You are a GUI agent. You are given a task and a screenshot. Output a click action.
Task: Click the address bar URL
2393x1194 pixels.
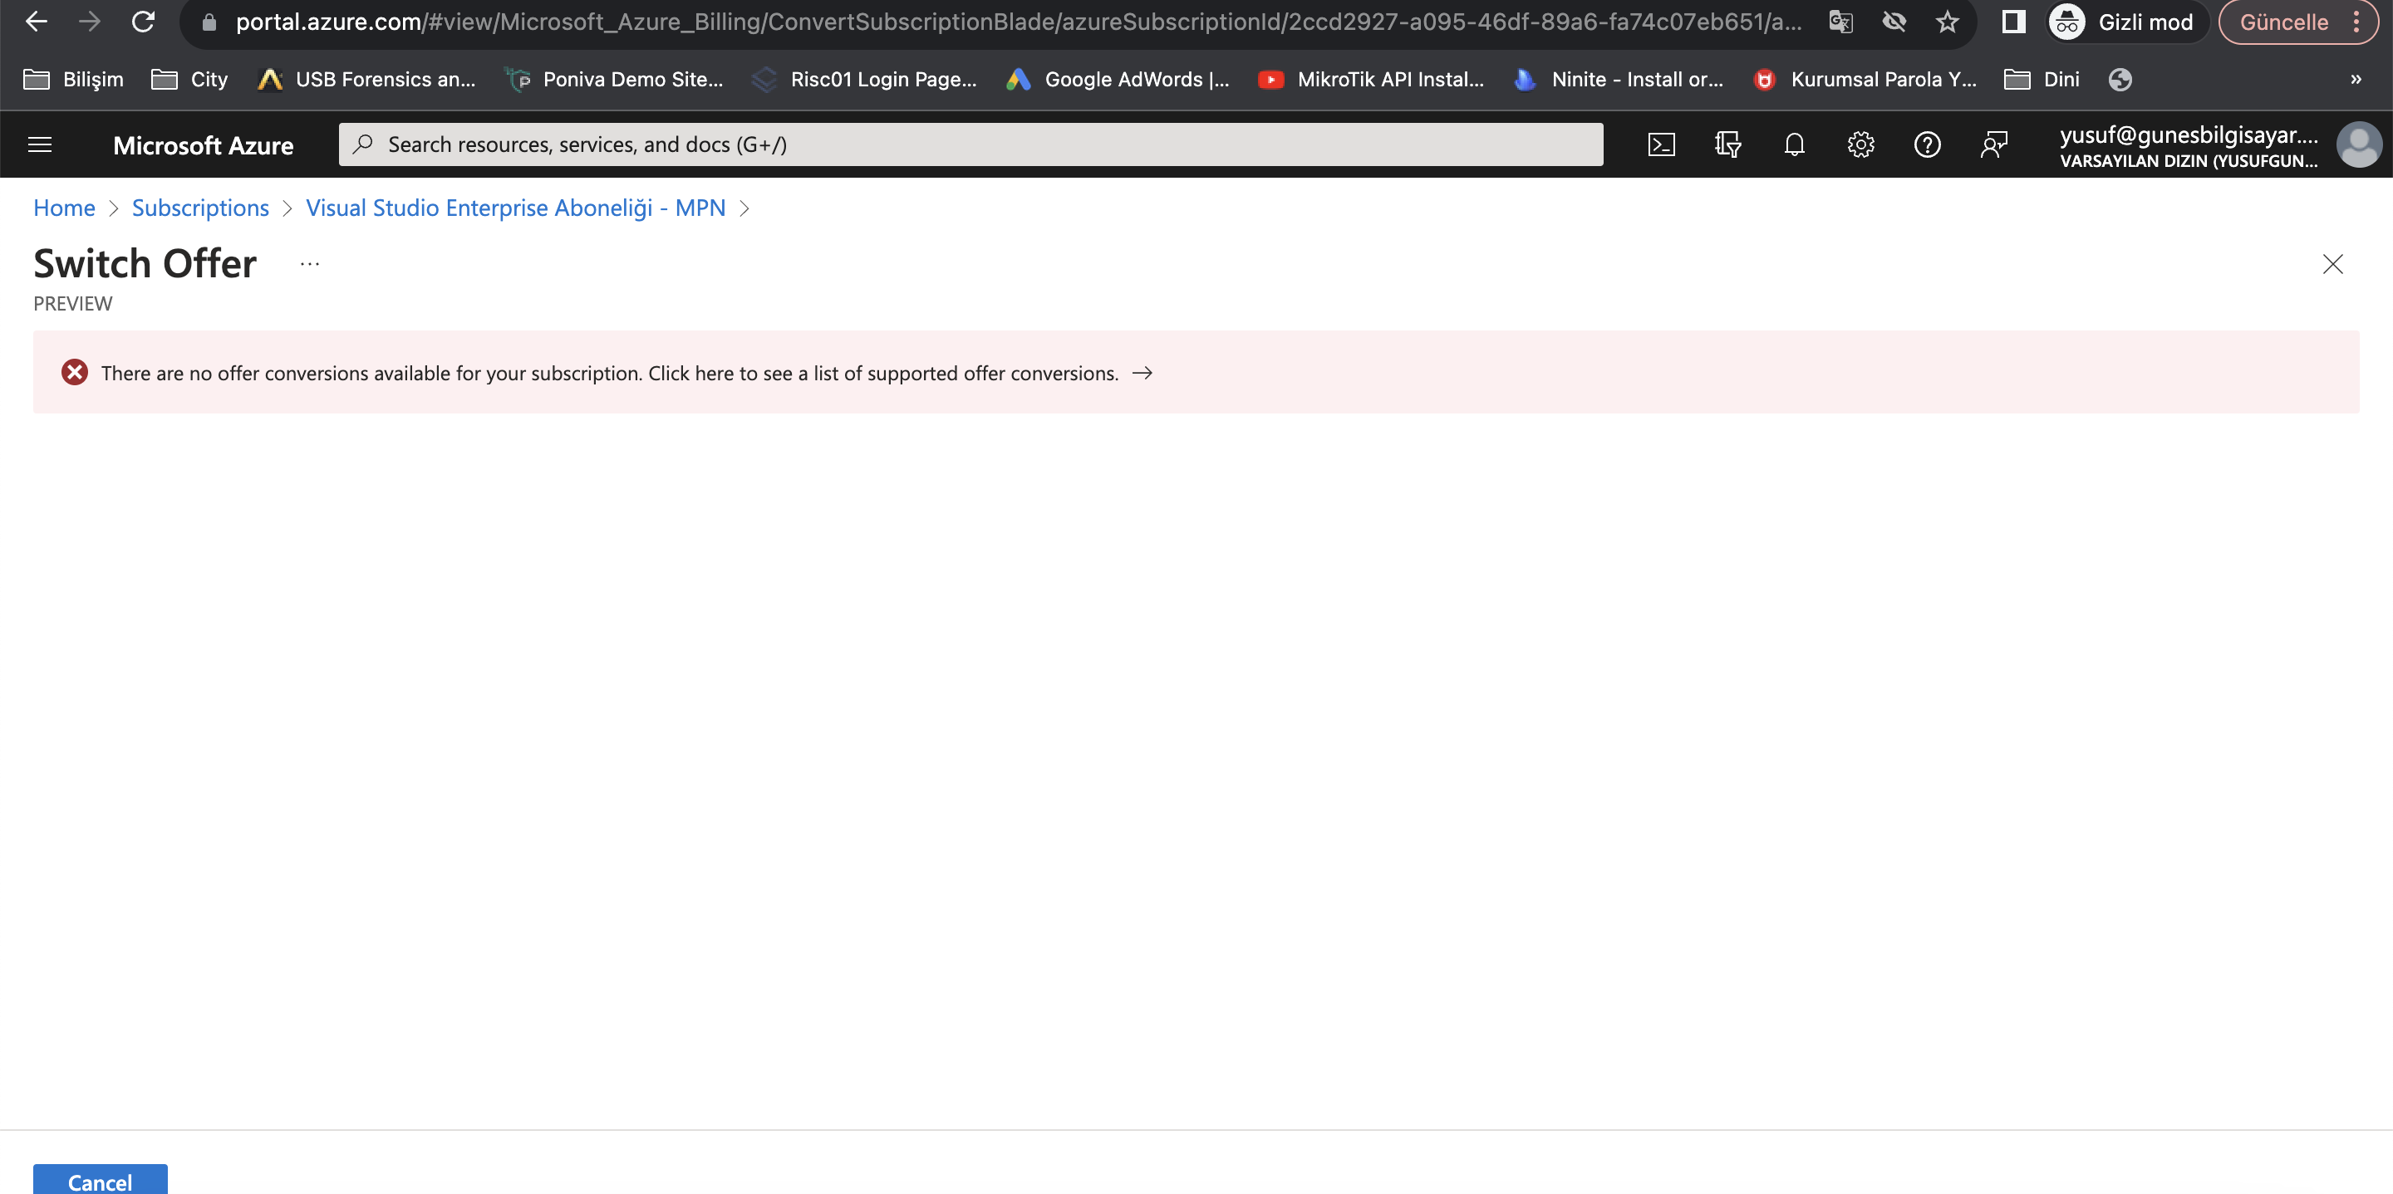coord(1018,22)
